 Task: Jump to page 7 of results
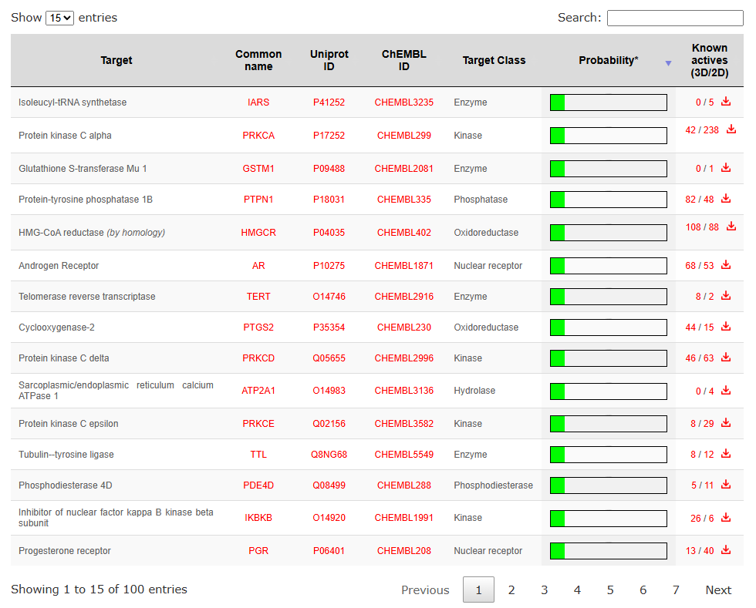676,590
